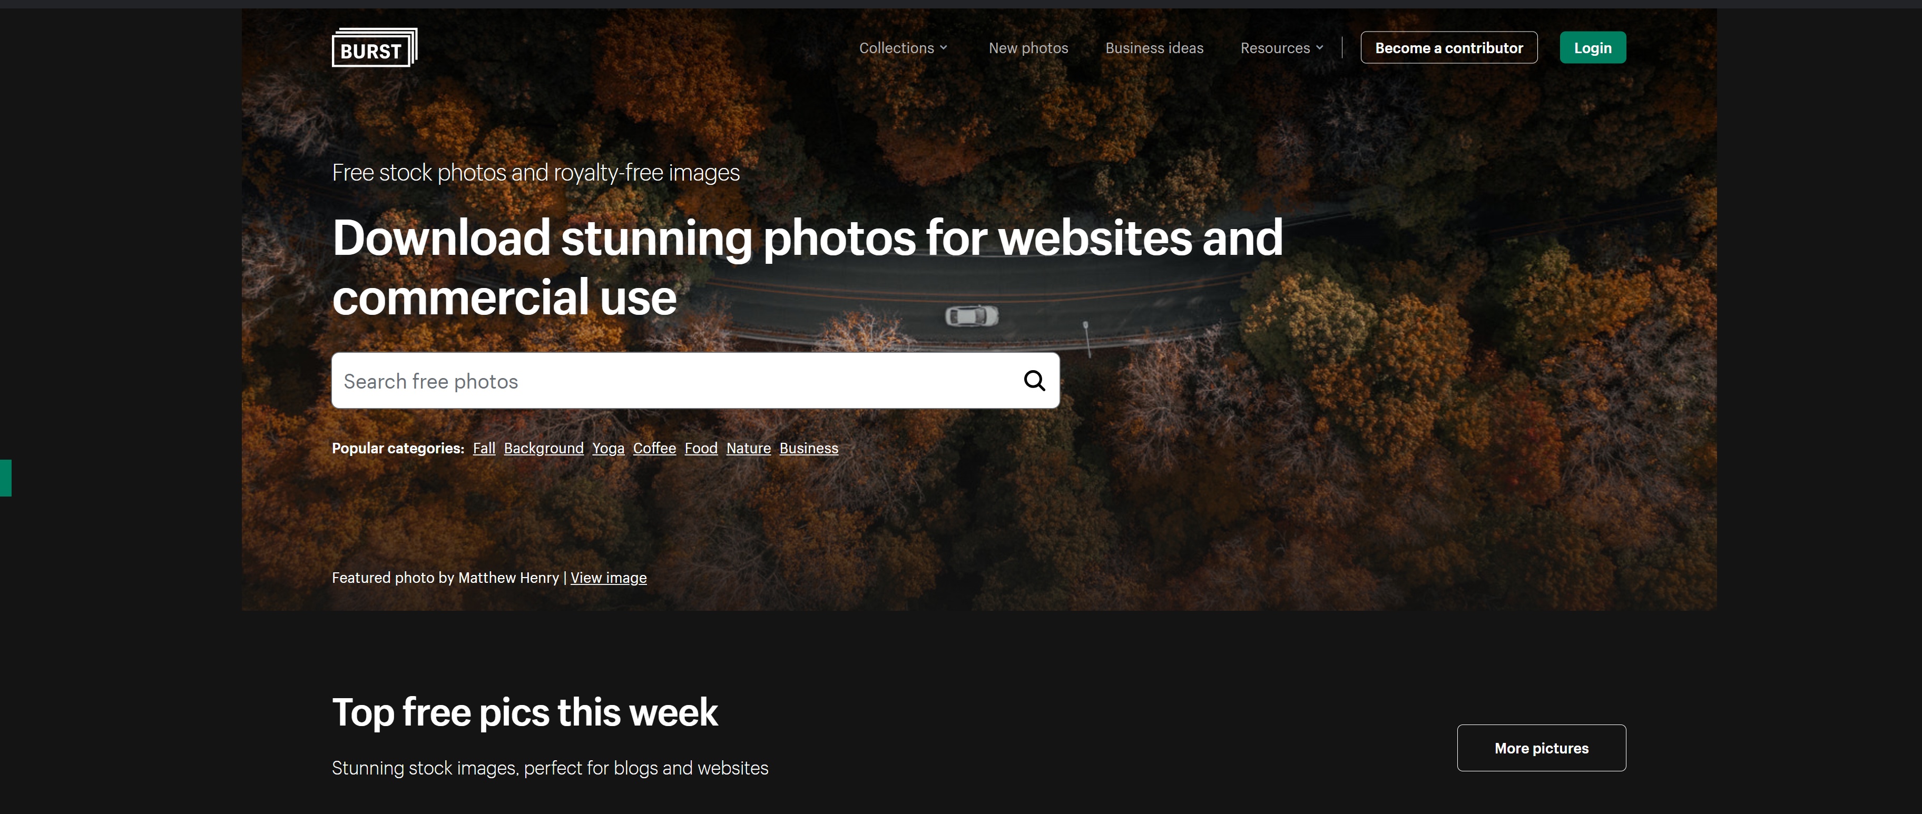
Task: Select the Coffee category link
Action: point(654,448)
